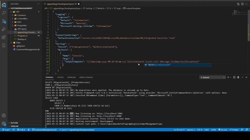Open notifications bell in status bar

pyautogui.click(x=246, y=129)
